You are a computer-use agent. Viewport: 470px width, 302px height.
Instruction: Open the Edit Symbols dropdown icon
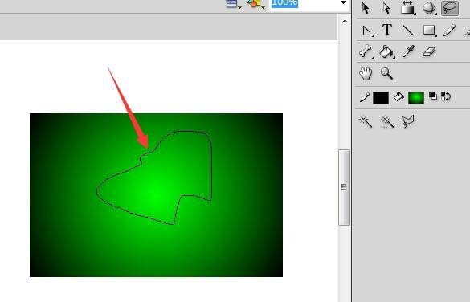256,4
